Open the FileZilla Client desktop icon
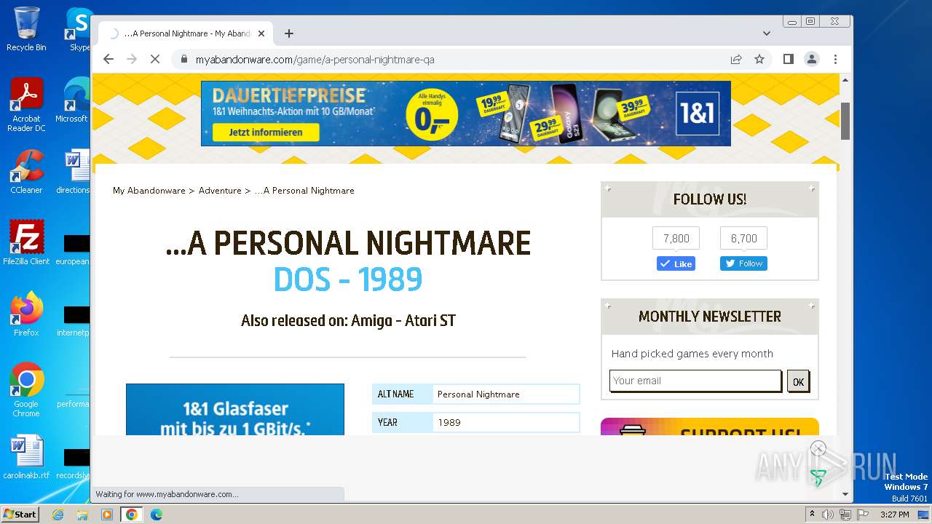 [26, 243]
